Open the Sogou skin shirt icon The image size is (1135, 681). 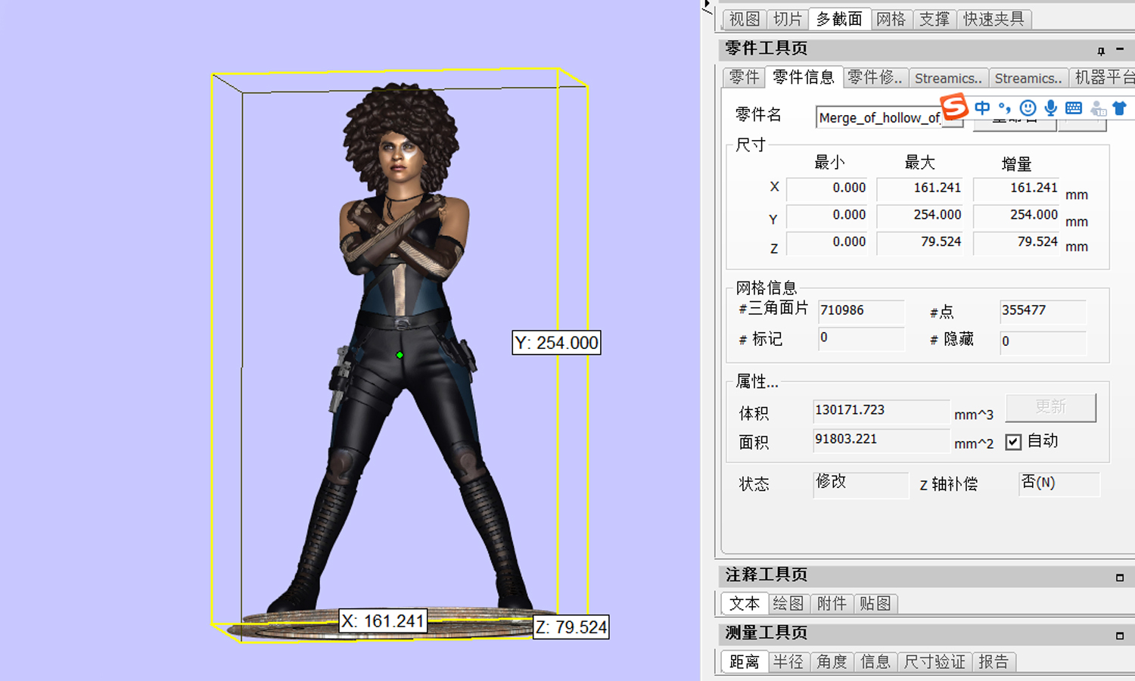coord(1120,107)
